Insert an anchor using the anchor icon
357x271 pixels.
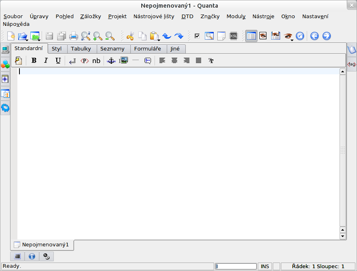point(111,61)
